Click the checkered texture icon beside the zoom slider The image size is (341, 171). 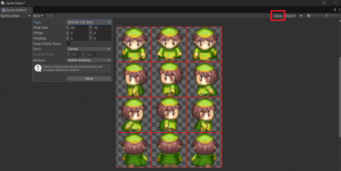coord(323,16)
